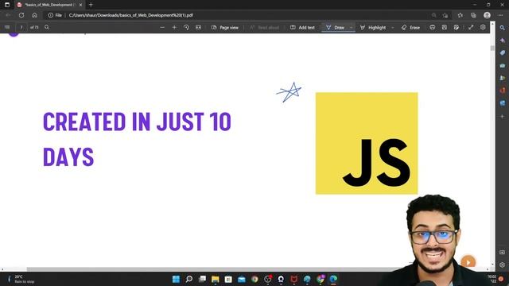Open Edge sidebar search

503,28
